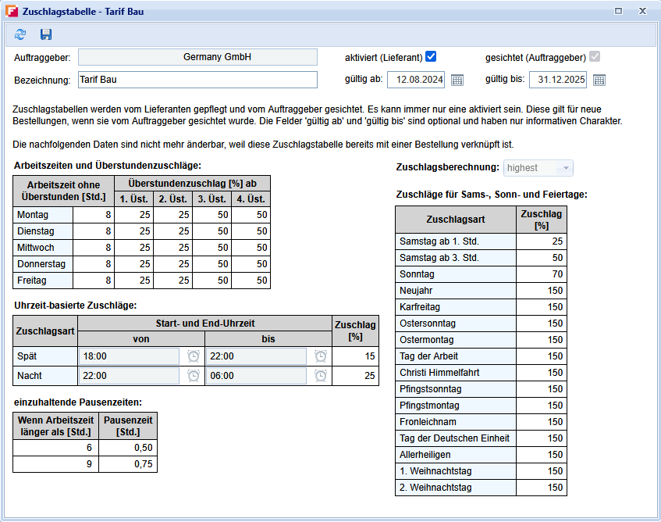Click clock icon for Nacht start time

point(194,376)
